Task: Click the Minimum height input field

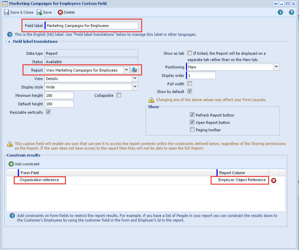Action: tap(59, 96)
